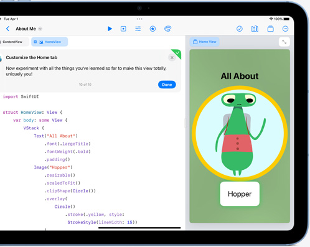Go back with the blue chevron arrow
The width and height of the screenshot is (310, 247).
pos(7,29)
